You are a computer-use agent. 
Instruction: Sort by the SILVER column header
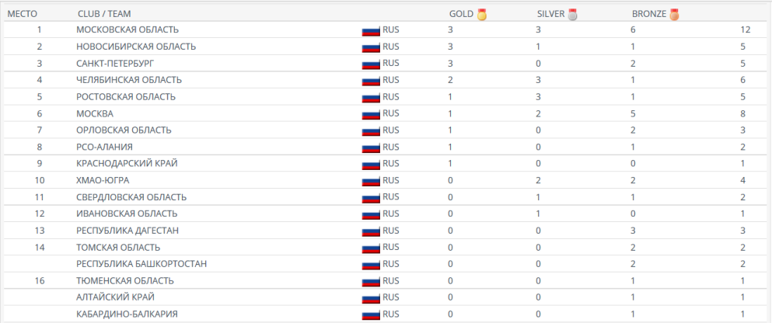pyautogui.click(x=550, y=14)
